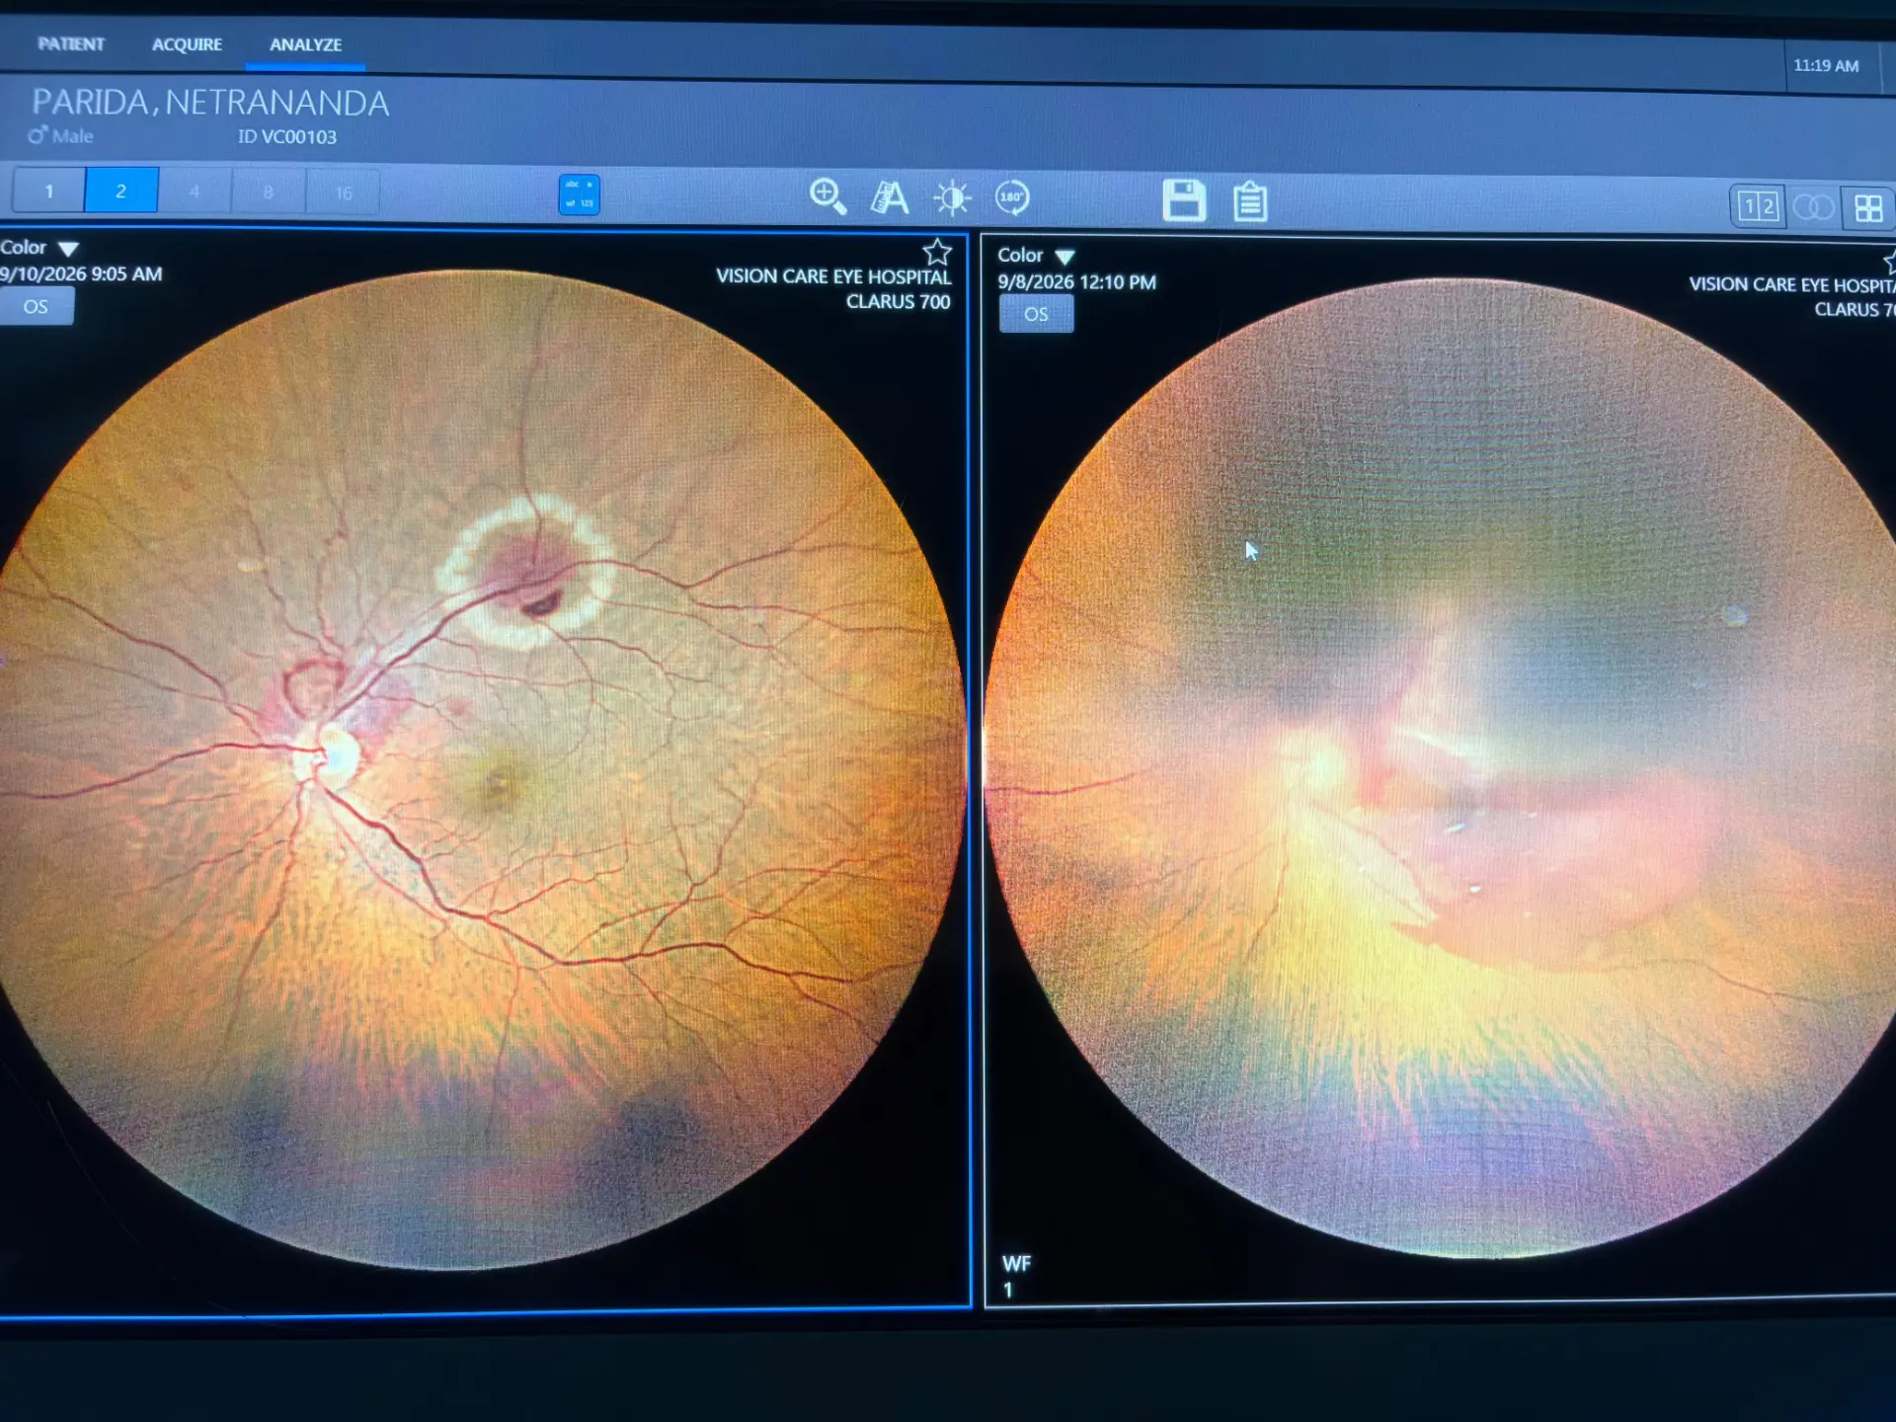
Task: Rotate image with the 180° icon
Action: point(1012,198)
